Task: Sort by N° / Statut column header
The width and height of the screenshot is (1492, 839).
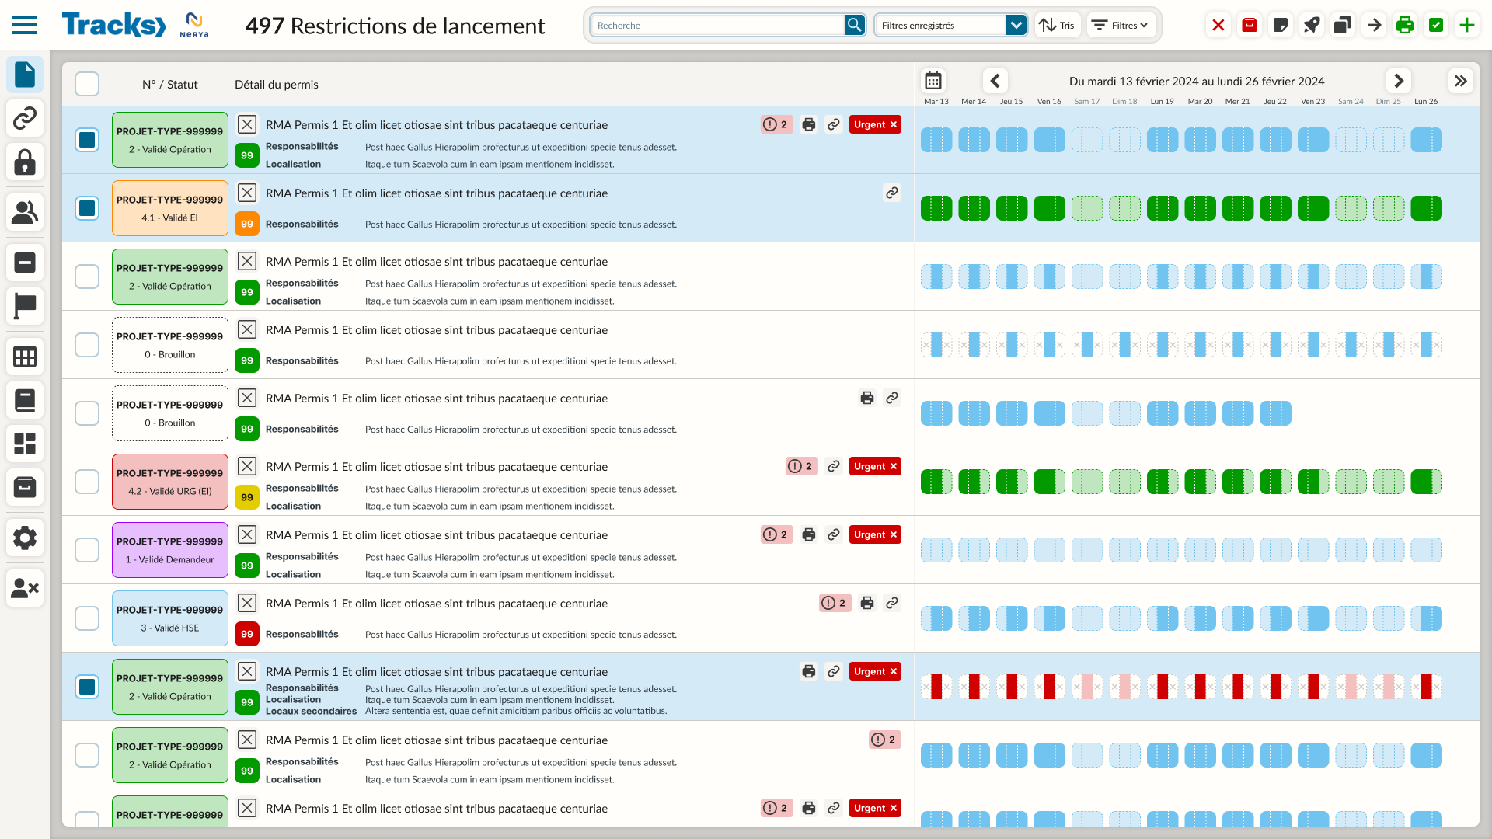Action: click(169, 84)
